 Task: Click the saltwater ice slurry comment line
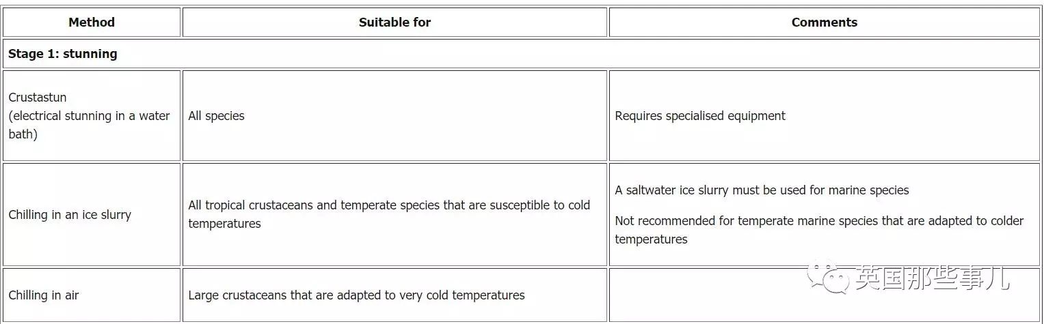click(x=762, y=190)
